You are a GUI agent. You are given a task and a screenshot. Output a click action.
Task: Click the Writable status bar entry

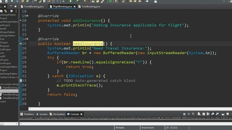point(120,127)
